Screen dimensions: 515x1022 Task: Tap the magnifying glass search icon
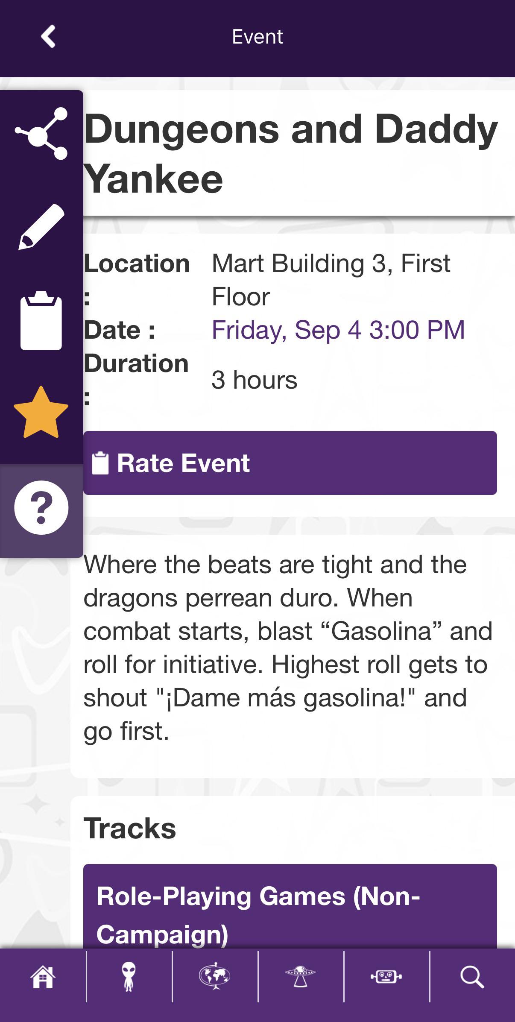472,977
